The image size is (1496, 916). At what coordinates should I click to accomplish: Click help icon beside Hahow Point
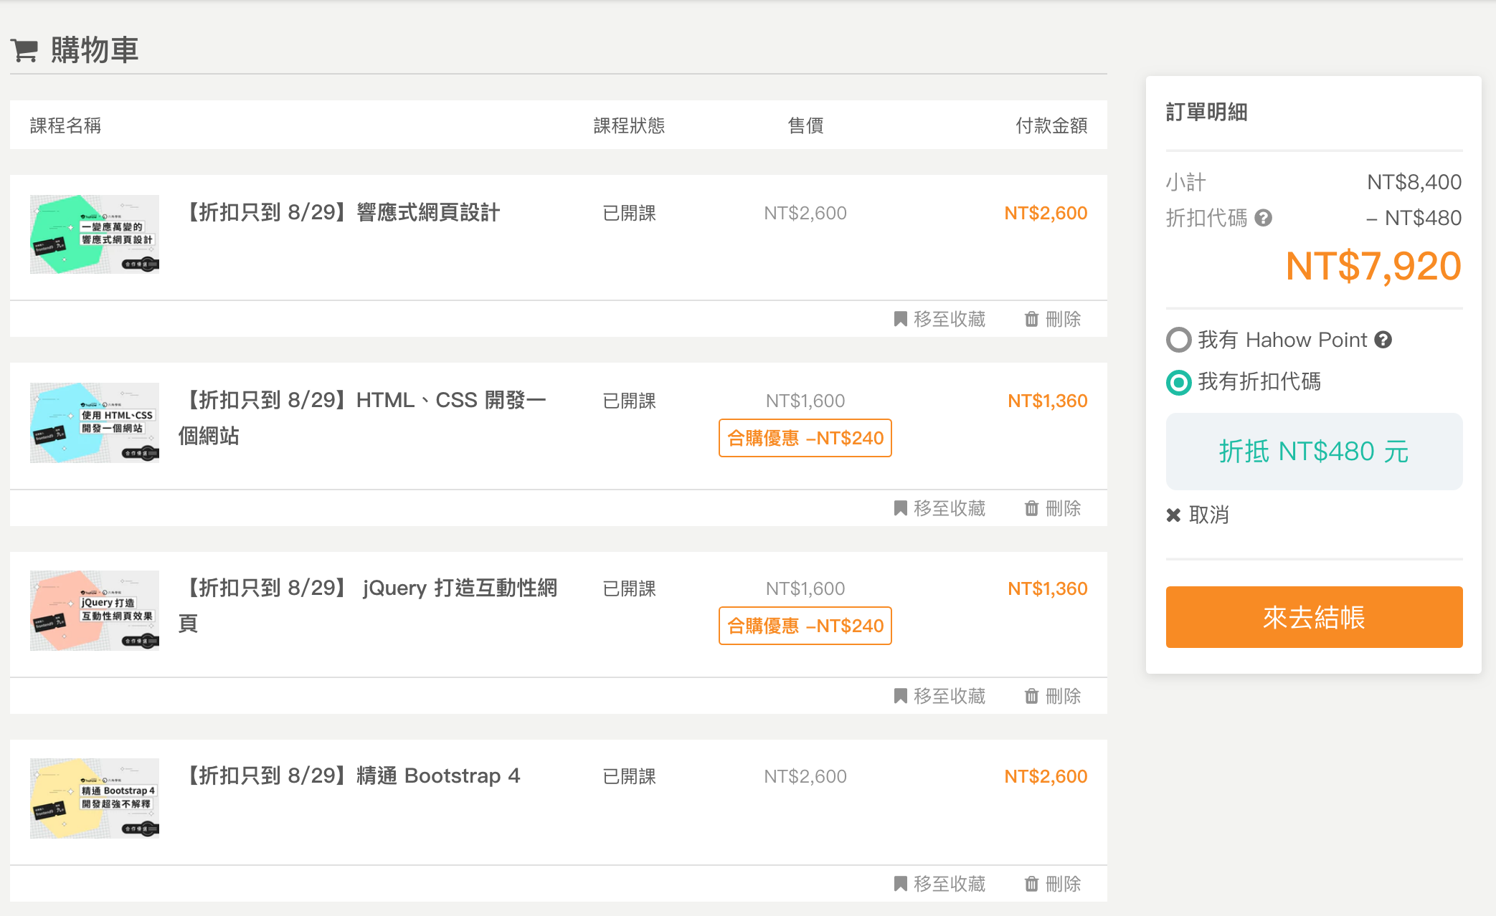click(1383, 340)
